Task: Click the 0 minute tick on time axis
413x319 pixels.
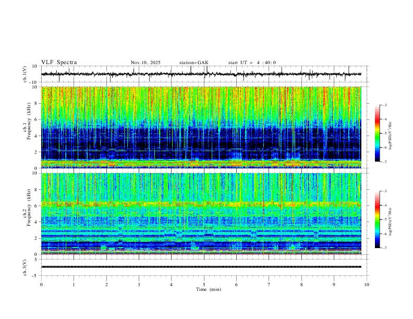Action: tap(41, 285)
